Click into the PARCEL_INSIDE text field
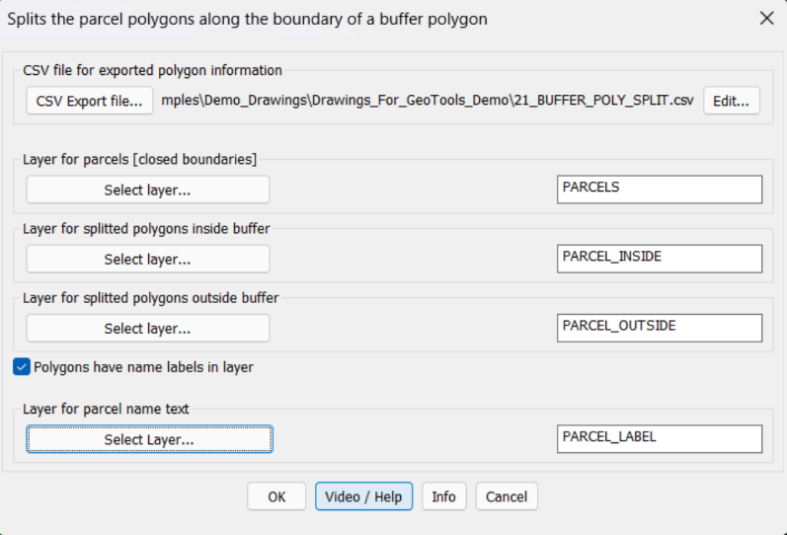This screenshot has width=787, height=535. (659, 259)
